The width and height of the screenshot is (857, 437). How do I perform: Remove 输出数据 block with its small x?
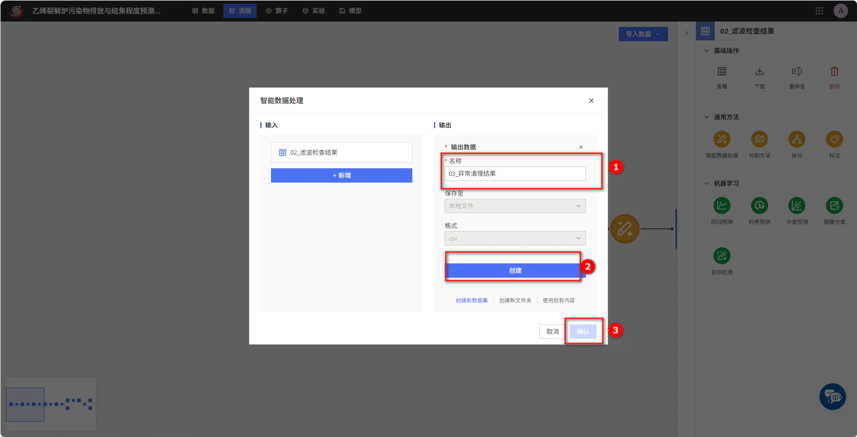pyautogui.click(x=581, y=147)
